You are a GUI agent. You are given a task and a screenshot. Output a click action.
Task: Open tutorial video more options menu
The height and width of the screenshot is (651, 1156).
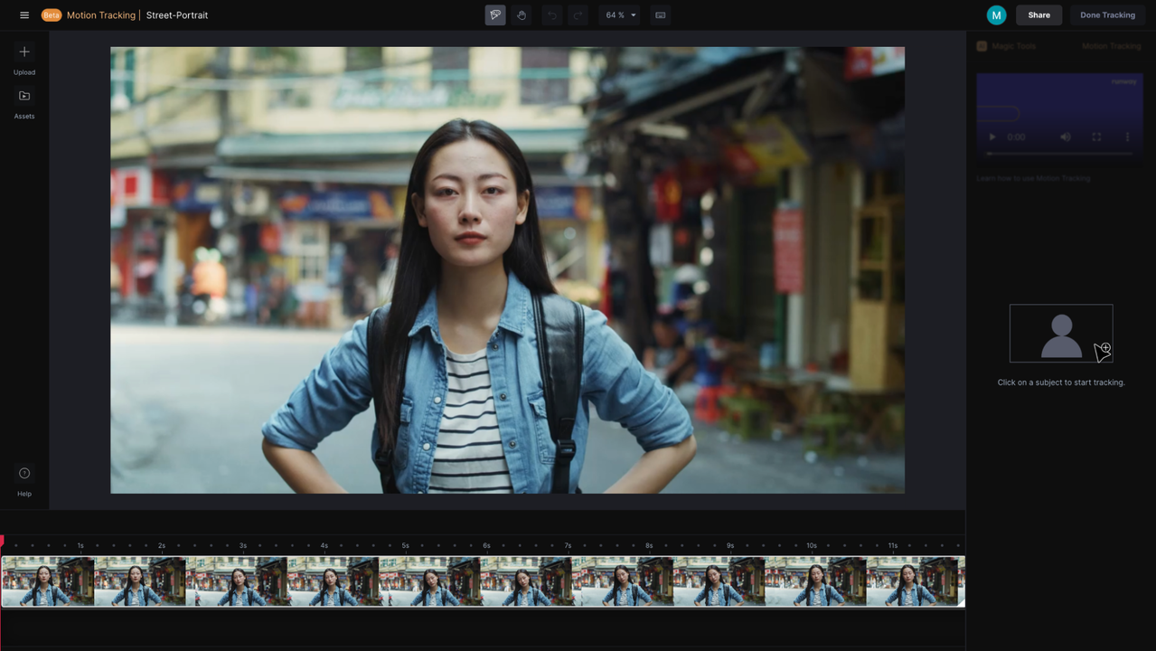[1127, 137]
